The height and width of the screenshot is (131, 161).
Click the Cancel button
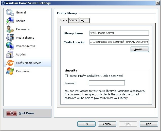tap(107, 124)
